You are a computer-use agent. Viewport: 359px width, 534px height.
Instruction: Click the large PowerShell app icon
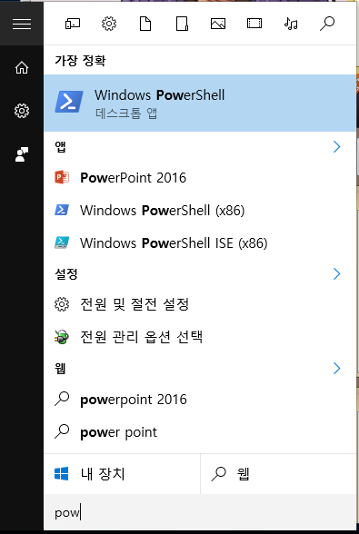tap(69, 102)
